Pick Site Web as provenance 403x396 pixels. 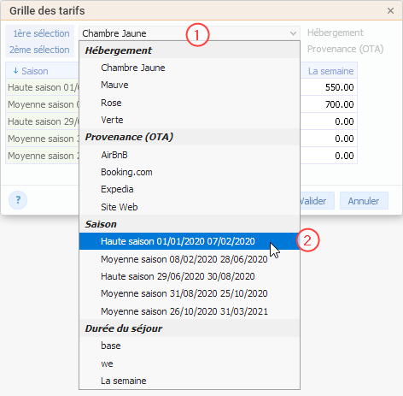[x=190, y=207]
